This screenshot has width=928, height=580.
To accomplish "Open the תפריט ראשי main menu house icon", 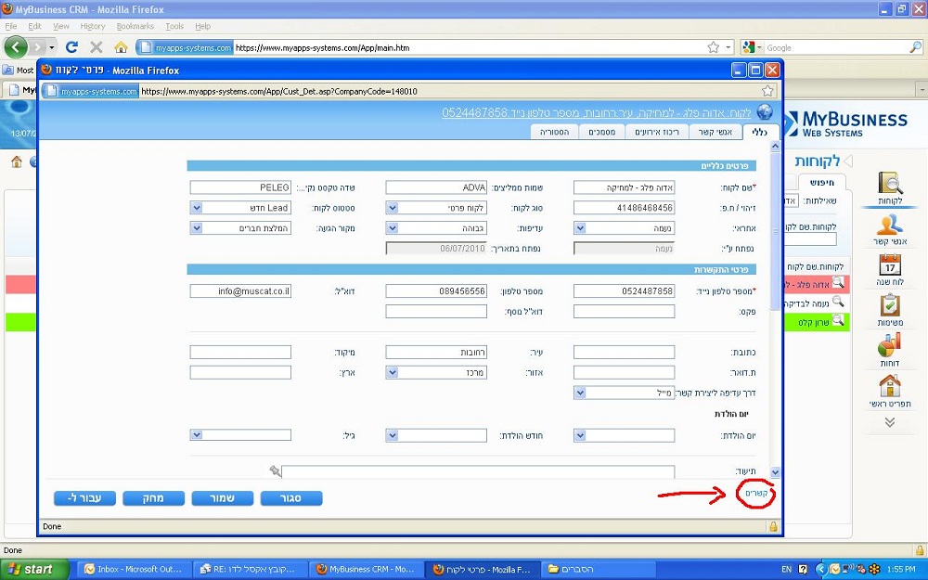I will (x=890, y=392).
